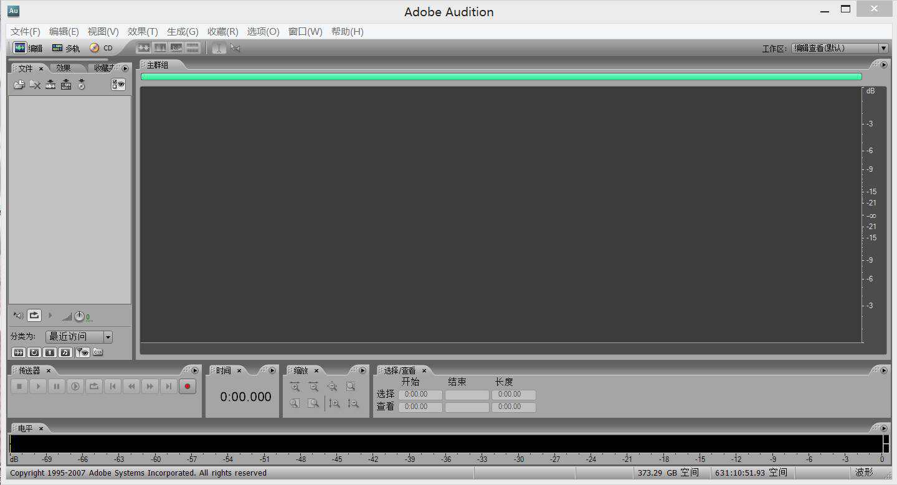
Task: Click the zoom out full icon in Zoom panel
Action: [x=333, y=387]
